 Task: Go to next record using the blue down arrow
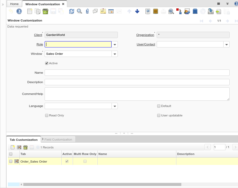[137, 11]
